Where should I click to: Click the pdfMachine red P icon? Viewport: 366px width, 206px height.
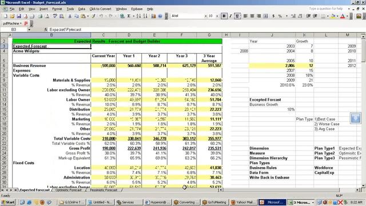coord(26,23)
